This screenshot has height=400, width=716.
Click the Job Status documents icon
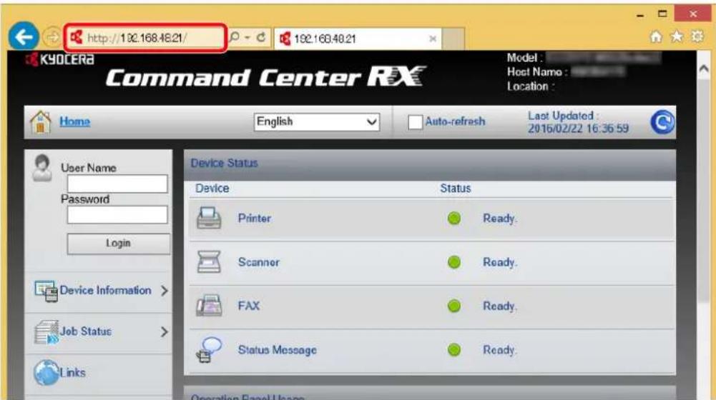[46, 332]
